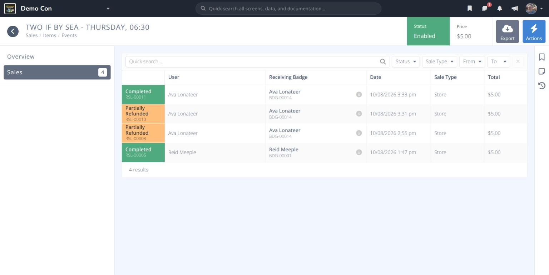Click the $5.00 Price value in header
Screen dimensions: 549x275
pyautogui.click(x=464, y=36)
